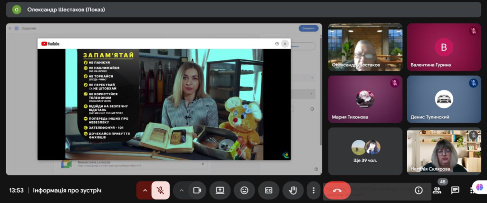Leave the call with red hang-up button

point(337,190)
